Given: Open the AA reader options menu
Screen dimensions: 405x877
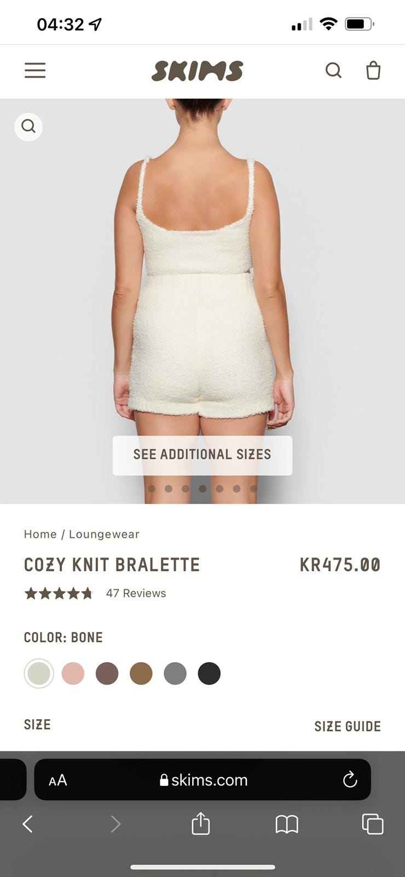Looking at the screenshot, I should pos(58,780).
